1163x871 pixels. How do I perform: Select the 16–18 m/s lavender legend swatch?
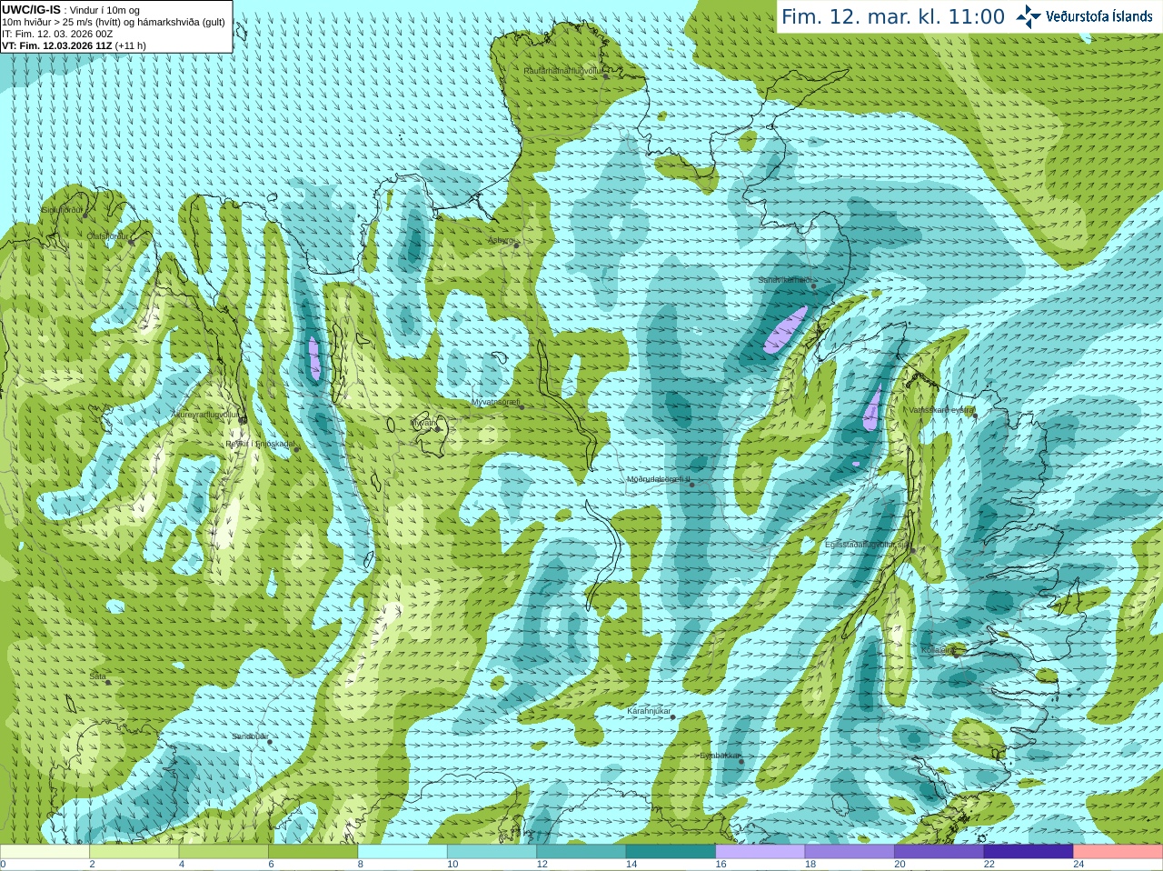tap(760, 852)
